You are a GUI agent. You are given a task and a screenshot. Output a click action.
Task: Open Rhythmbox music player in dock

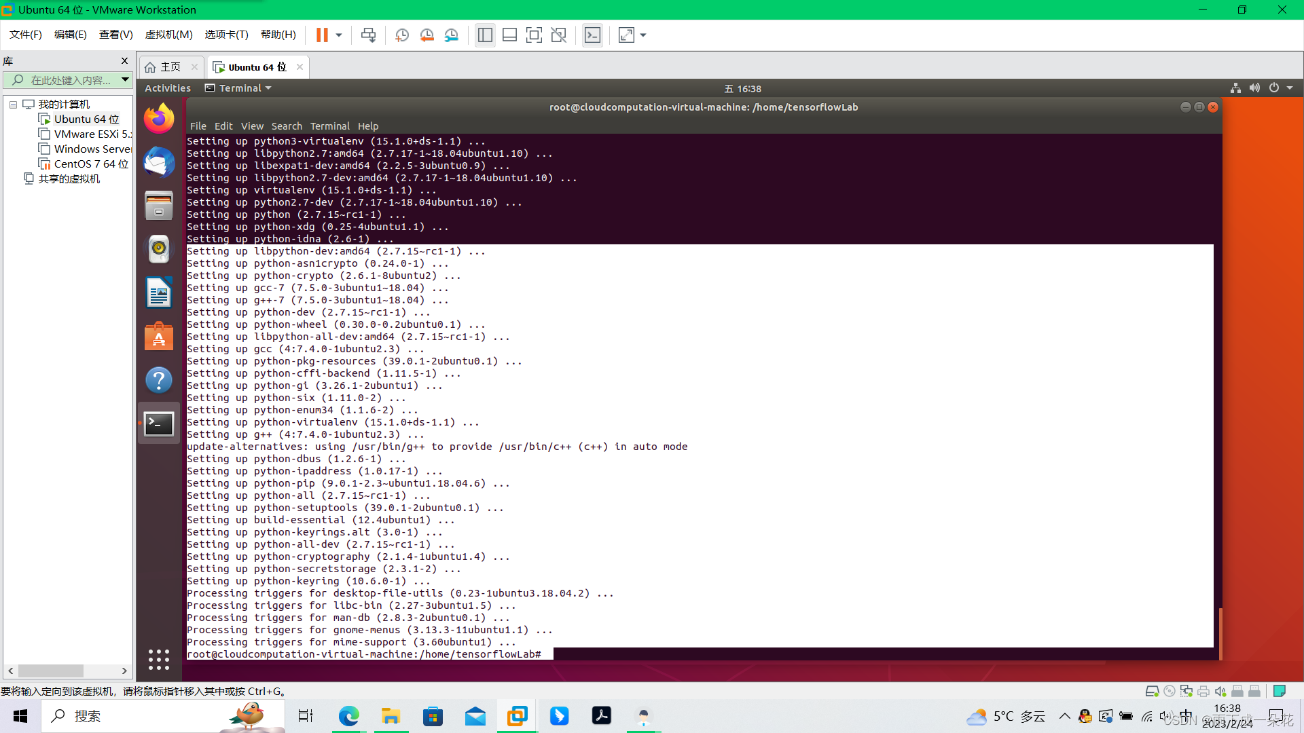coord(159,249)
